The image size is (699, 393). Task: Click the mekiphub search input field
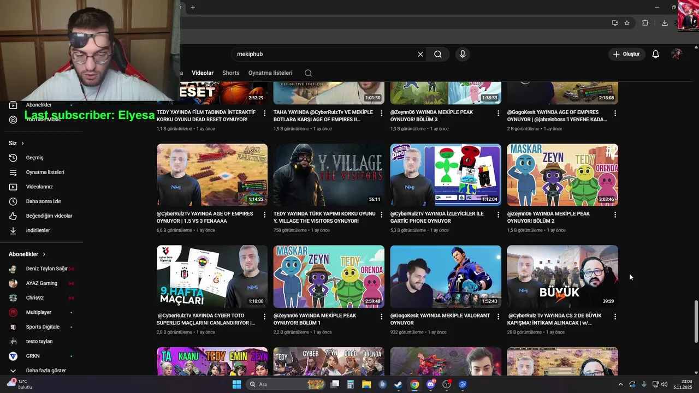tap(325, 54)
